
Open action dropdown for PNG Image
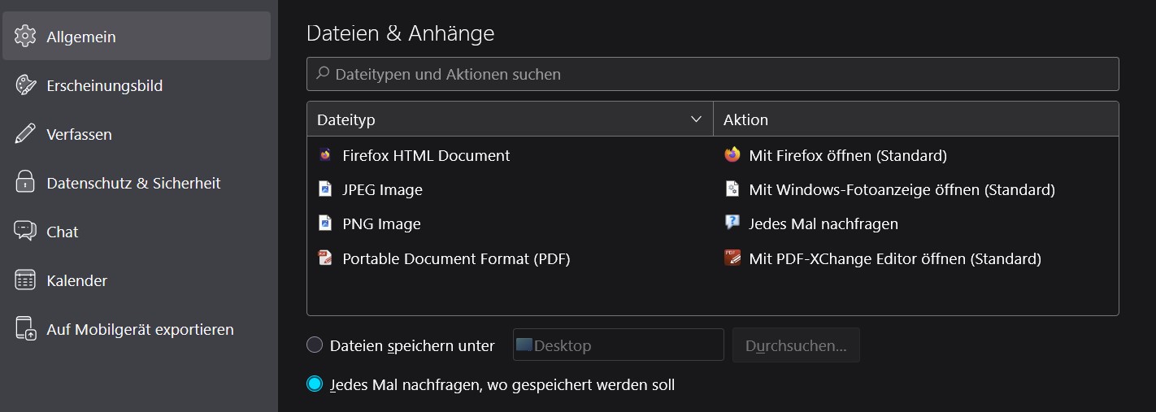[823, 224]
